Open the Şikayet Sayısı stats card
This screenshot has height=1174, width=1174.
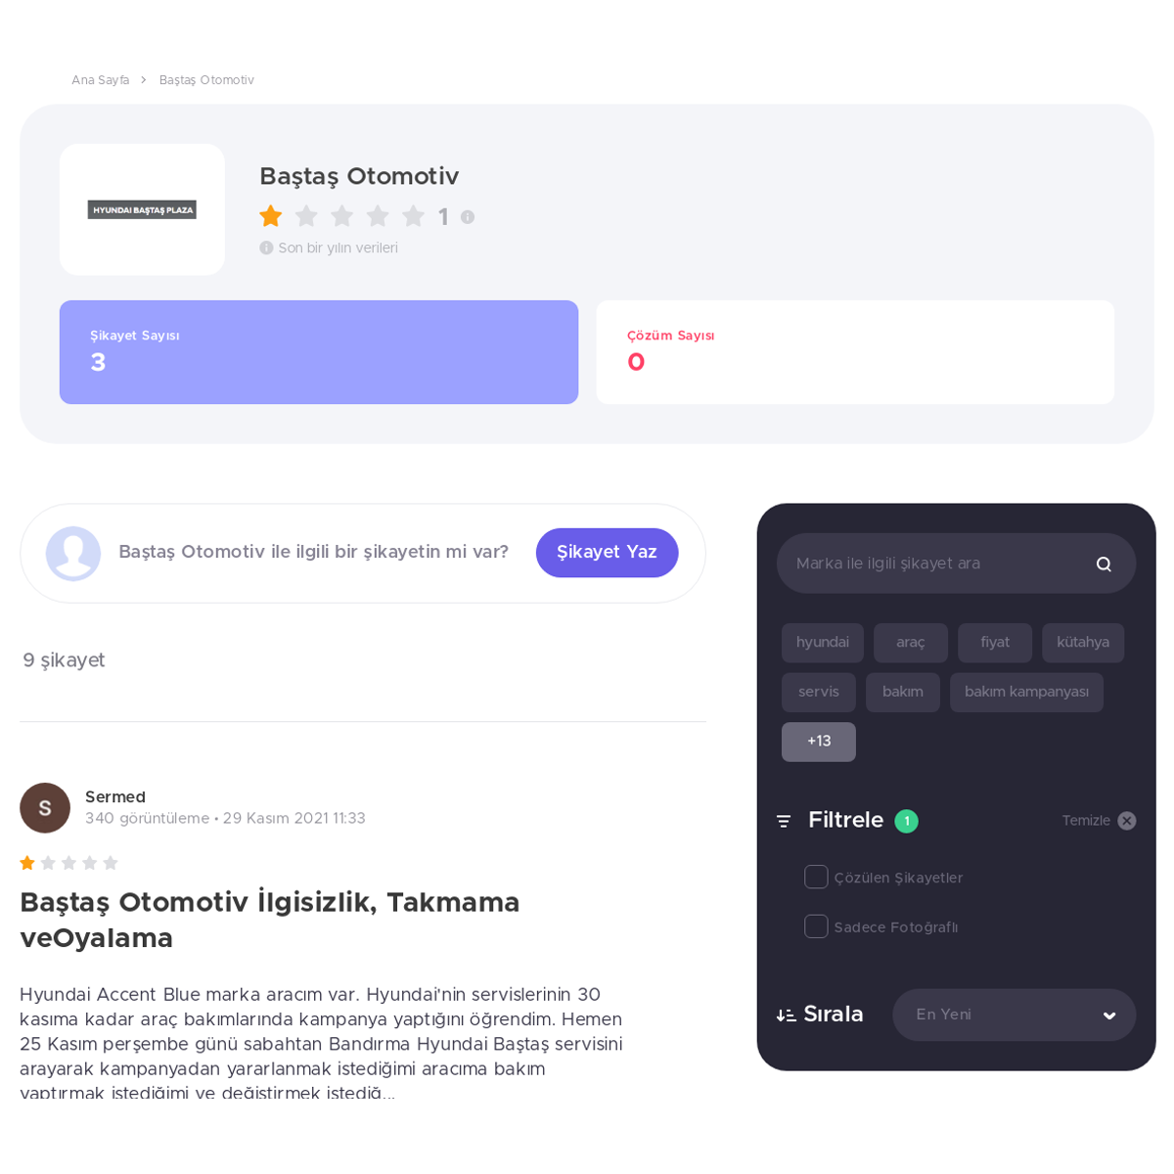pyautogui.click(x=319, y=352)
